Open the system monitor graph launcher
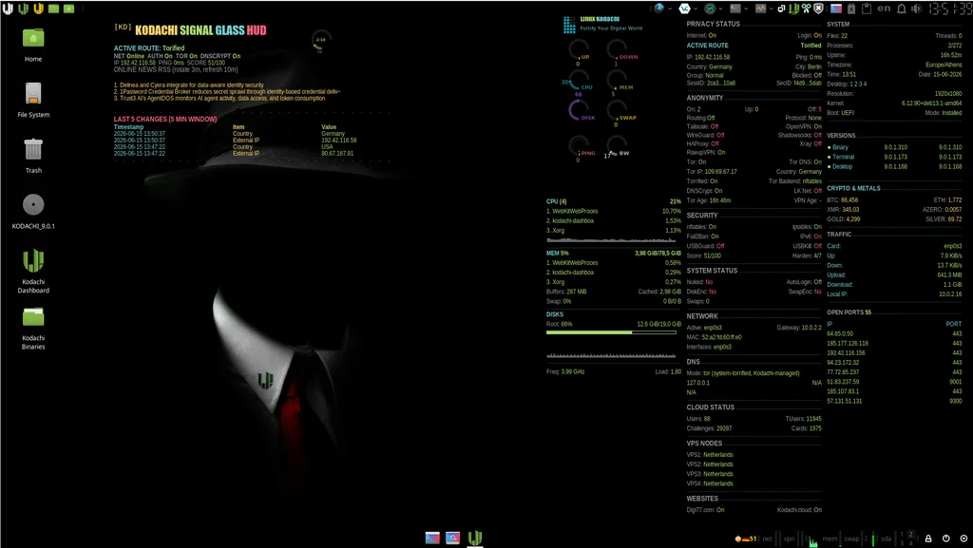This screenshot has height=548, width=973. click(x=761, y=9)
